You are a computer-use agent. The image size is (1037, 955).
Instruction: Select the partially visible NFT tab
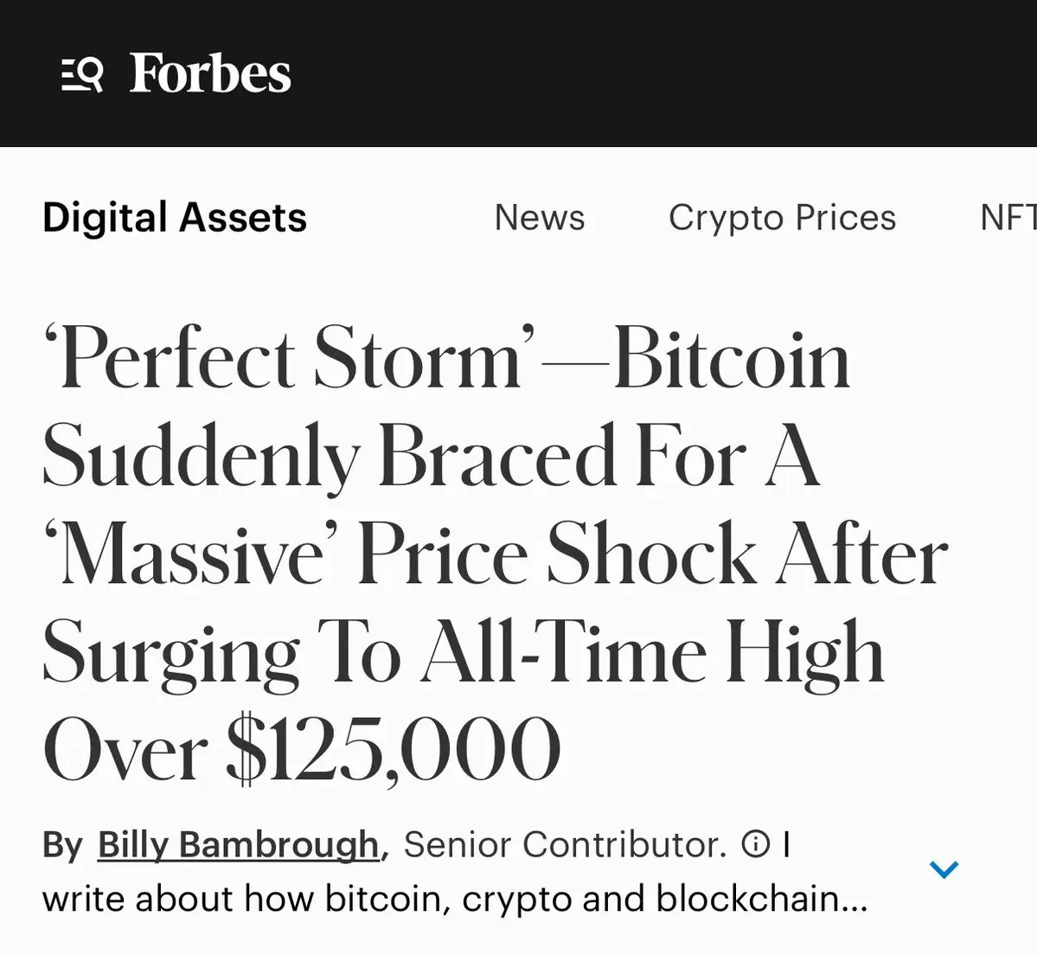coord(1007,218)
